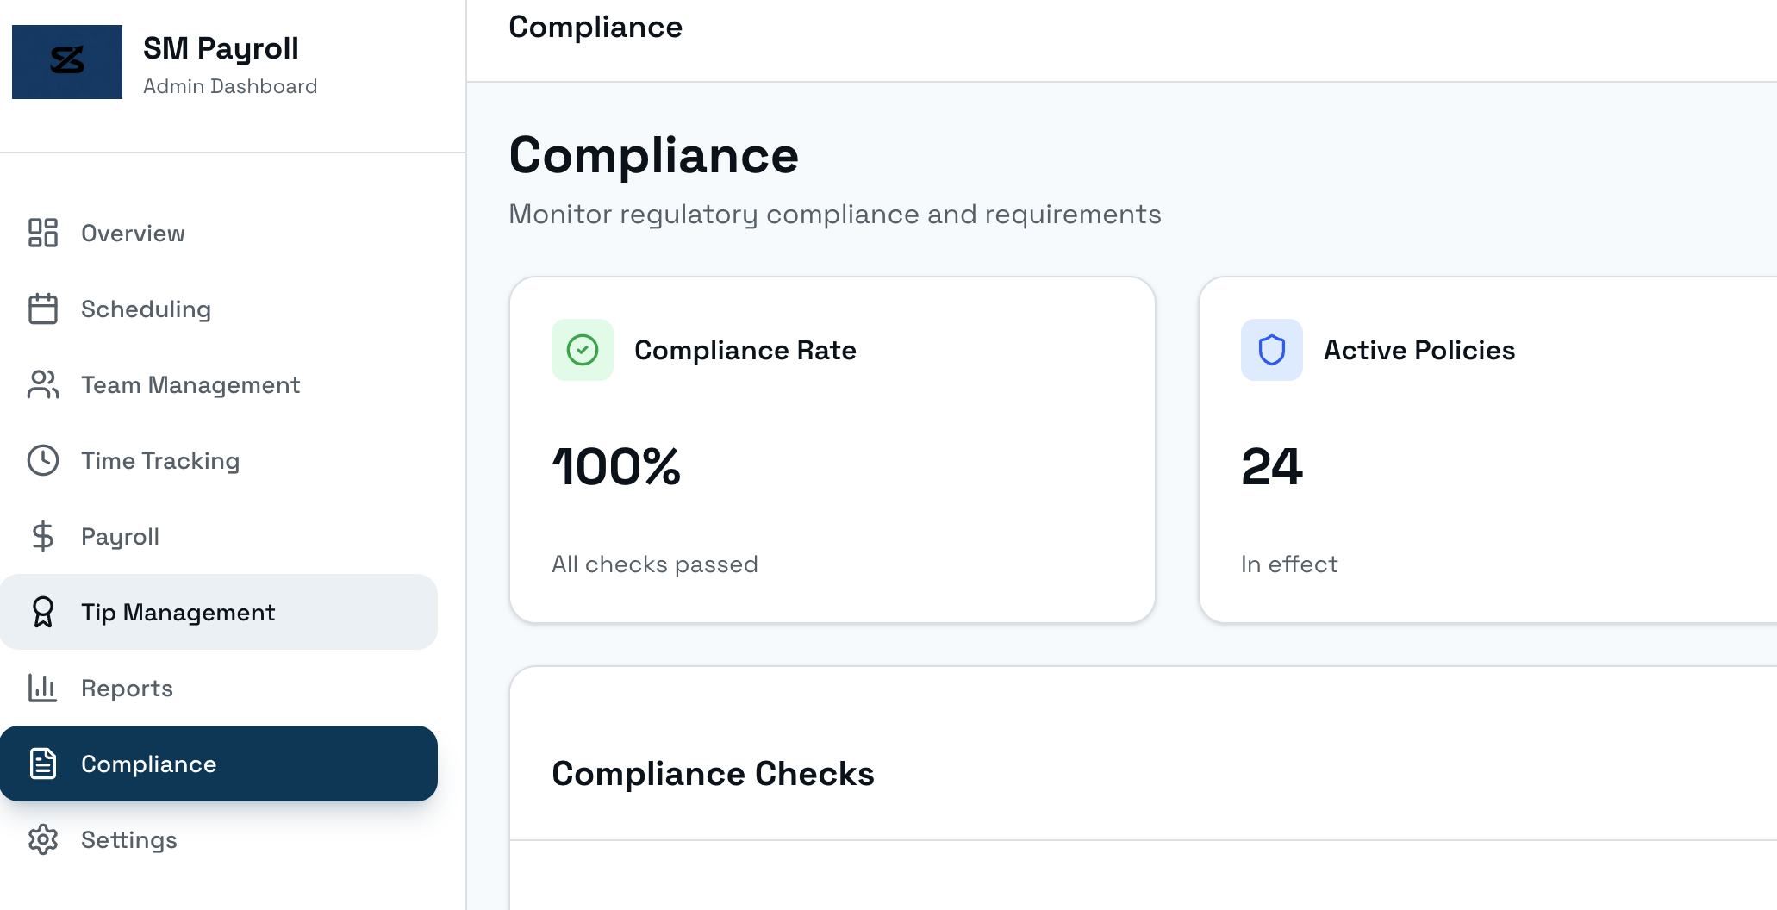The image size is (1777, 910).
Task: Click the Compliance Checks heading
Action: click(713, 773)
